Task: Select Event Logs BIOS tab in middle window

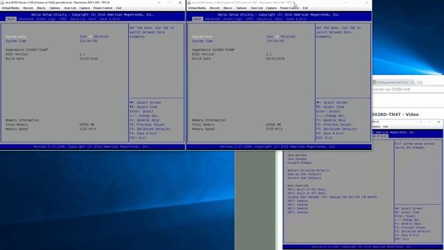Action: [232, 19]
